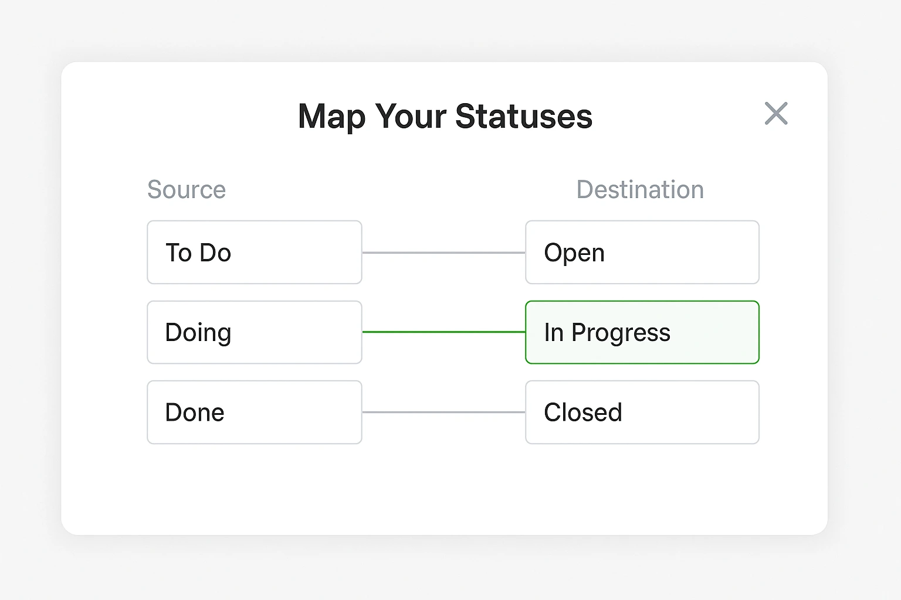Click the connector line between Done and Closed
Viewport: 901px width, 600px height.
pos(443,412)
